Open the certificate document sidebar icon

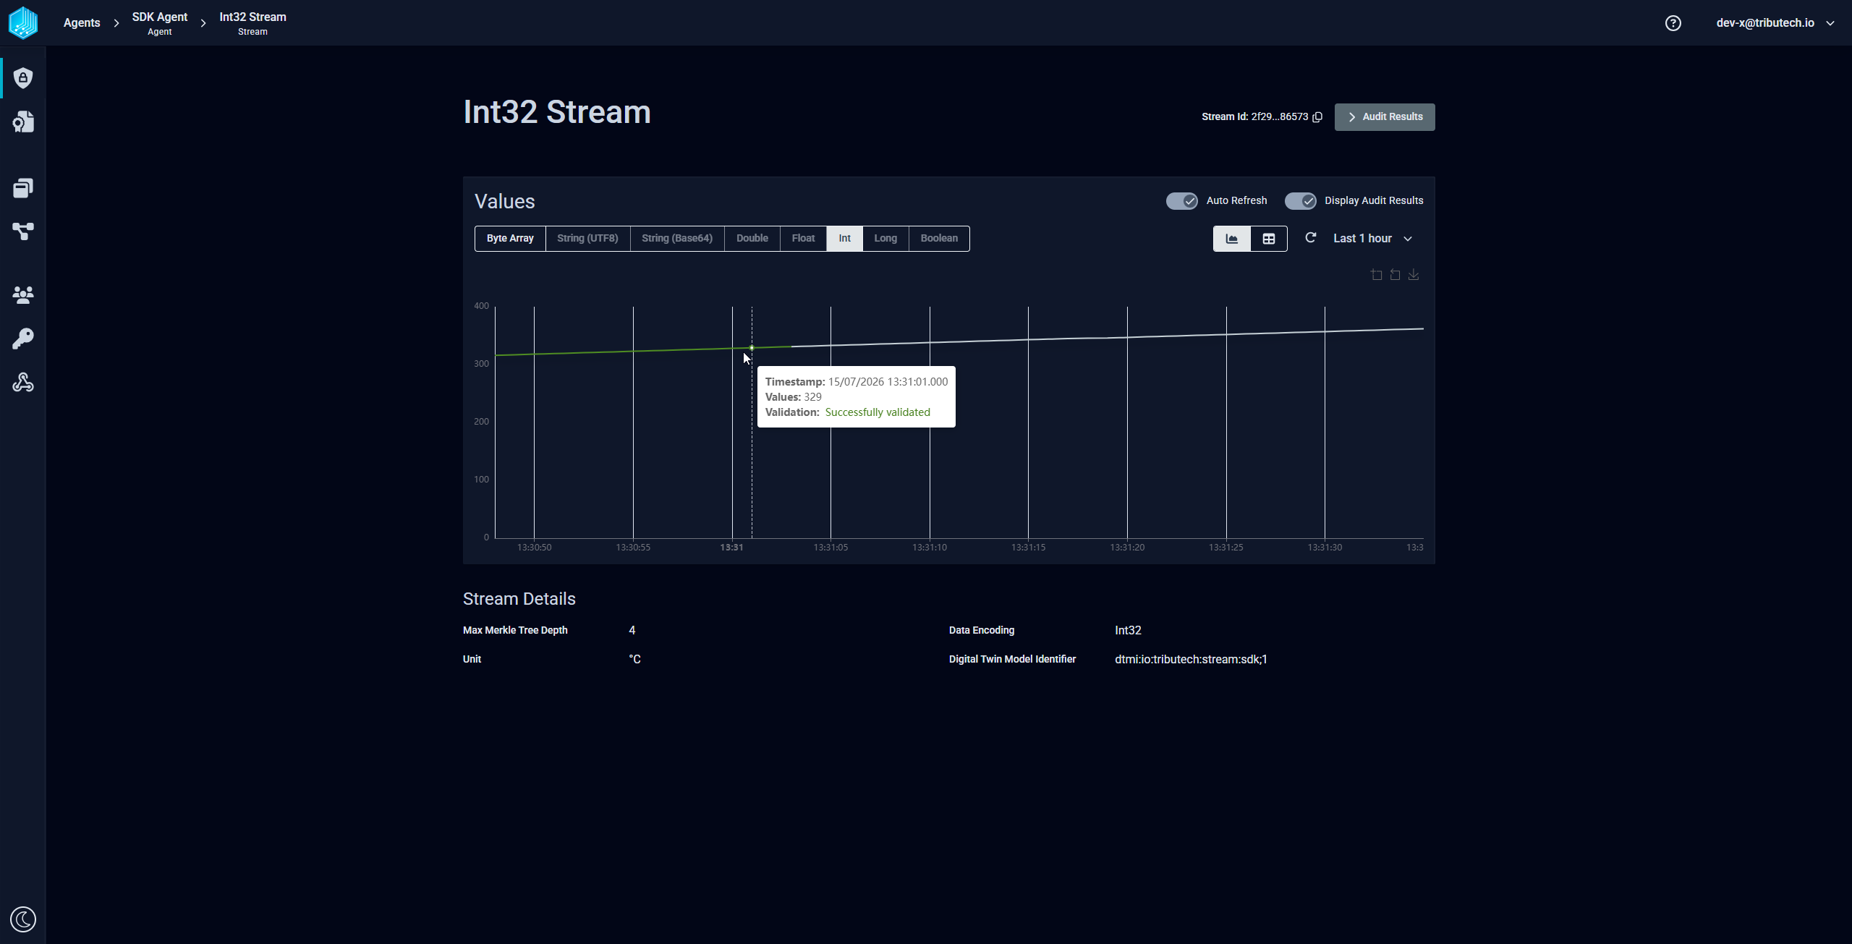point(23,122)
